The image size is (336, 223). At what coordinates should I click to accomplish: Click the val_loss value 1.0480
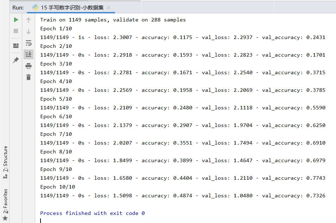(x=243, y=196)
